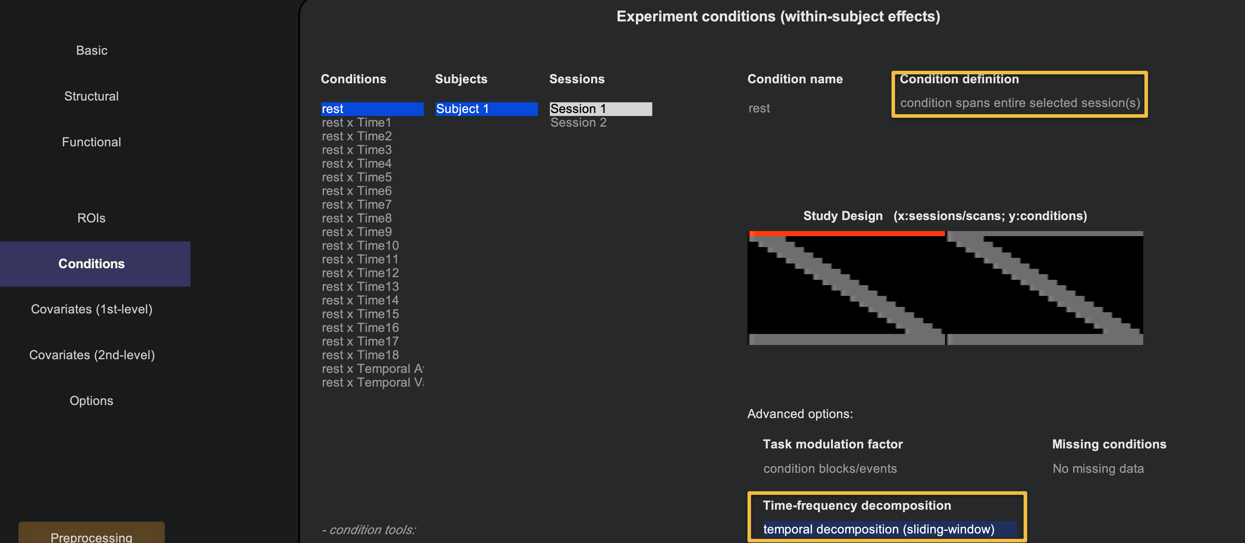Screen dimensions: 1245x543
Task: Select condition 'rest x Temporal V...'
Action: tap(372, 383)
